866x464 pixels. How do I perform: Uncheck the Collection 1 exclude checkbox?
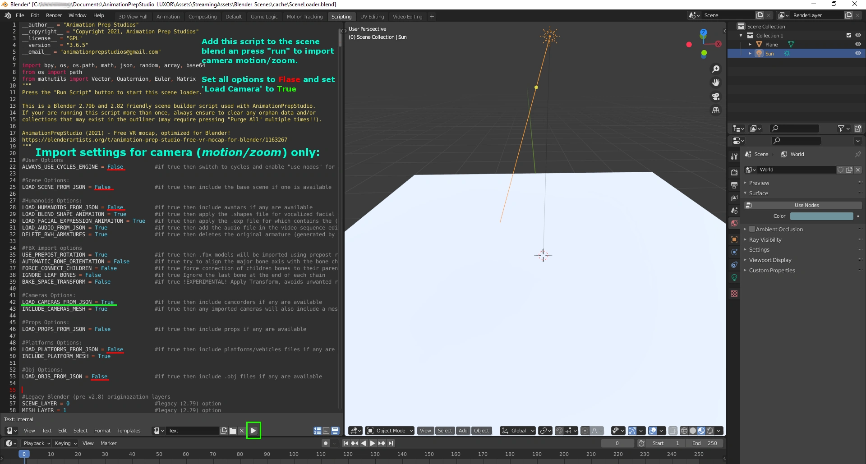849,35
